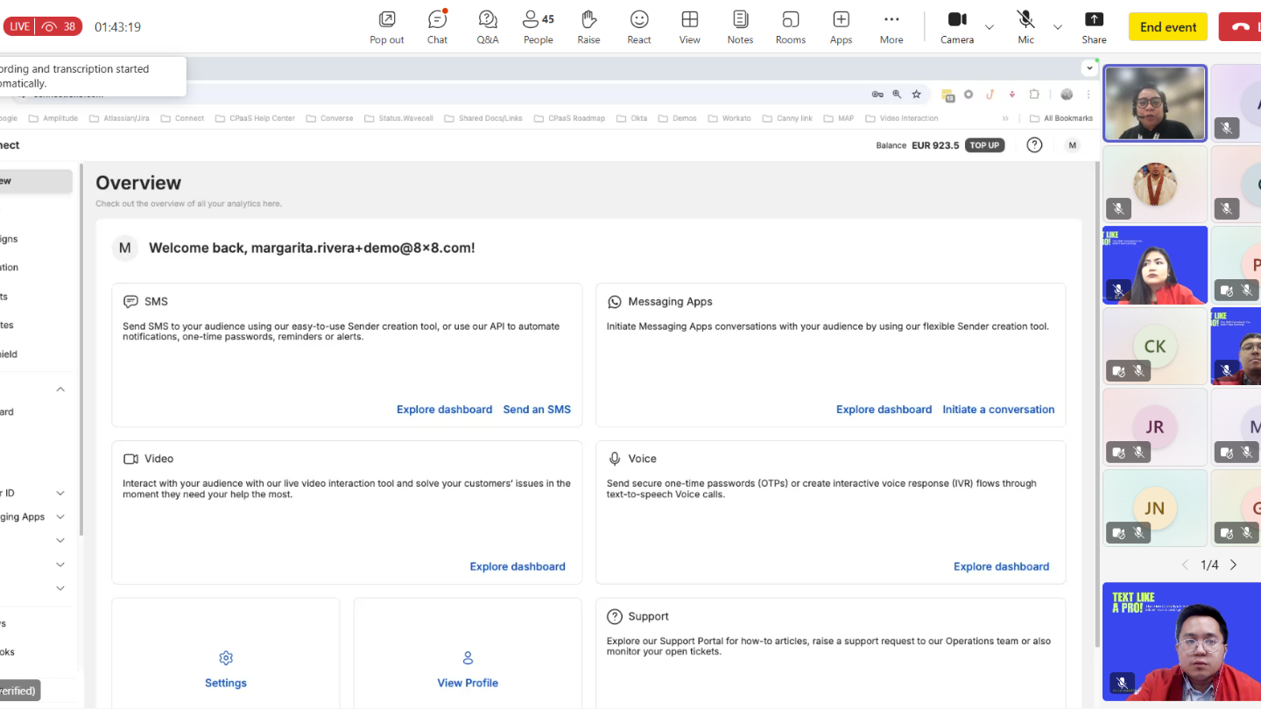The height and width of the screenshot is (709, 1261).
Task: Click Messaging Apps Explore dashboard link
Action: pyautogui.click(x=884, y=410)
